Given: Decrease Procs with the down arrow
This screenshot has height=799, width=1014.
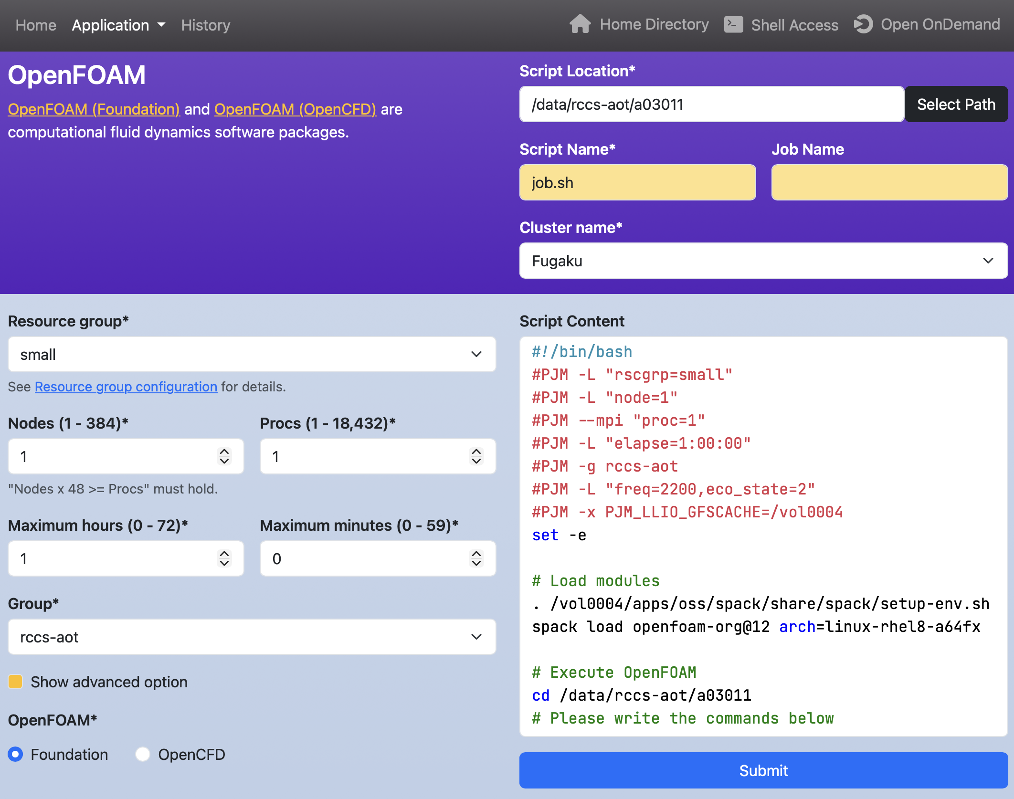Looking at the screenshot, I should (x=476, y=462).
